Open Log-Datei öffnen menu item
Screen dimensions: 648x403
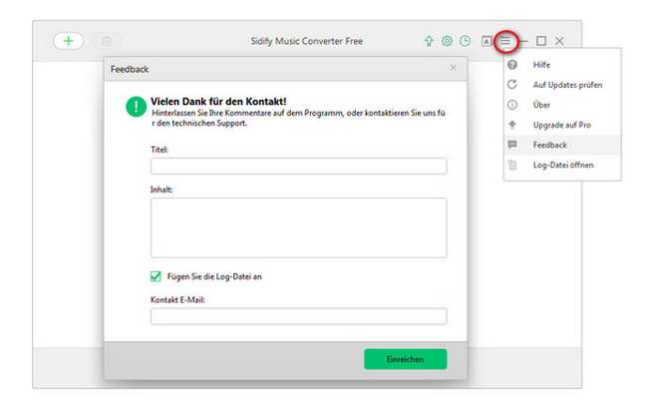tap(562, 165)
